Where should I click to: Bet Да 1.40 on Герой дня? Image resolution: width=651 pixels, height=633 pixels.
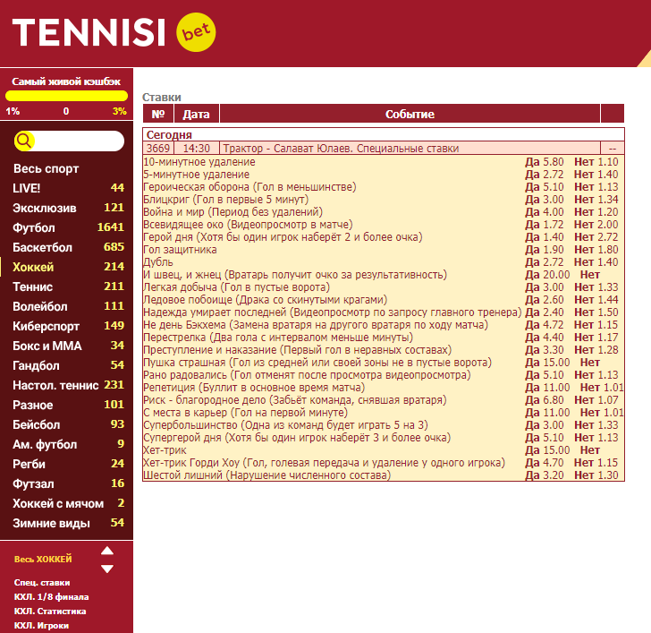545,237
